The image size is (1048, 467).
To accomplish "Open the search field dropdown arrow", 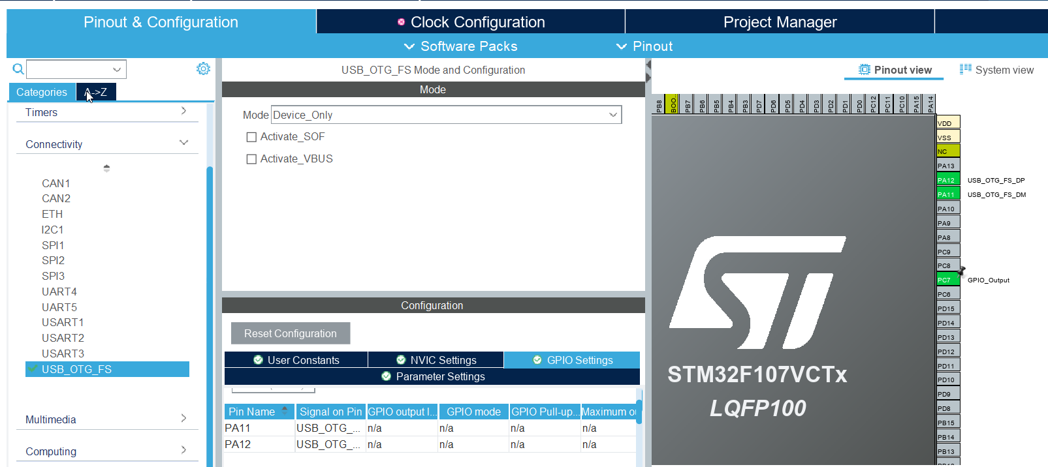I will point(117,69).
